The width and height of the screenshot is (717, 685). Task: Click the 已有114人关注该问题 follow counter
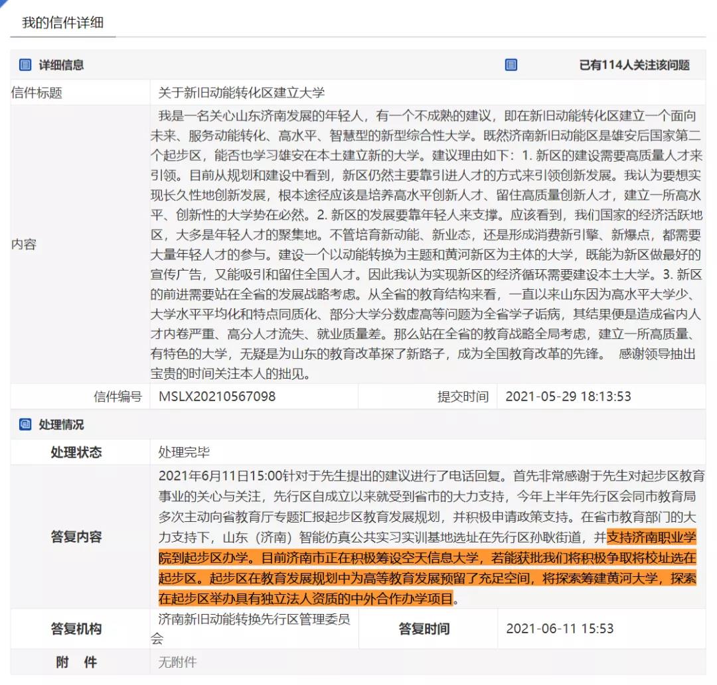coord(635,65)
